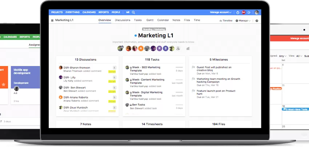Click the add person icon after avatars
309x148 pixels.
coord(178,48)
